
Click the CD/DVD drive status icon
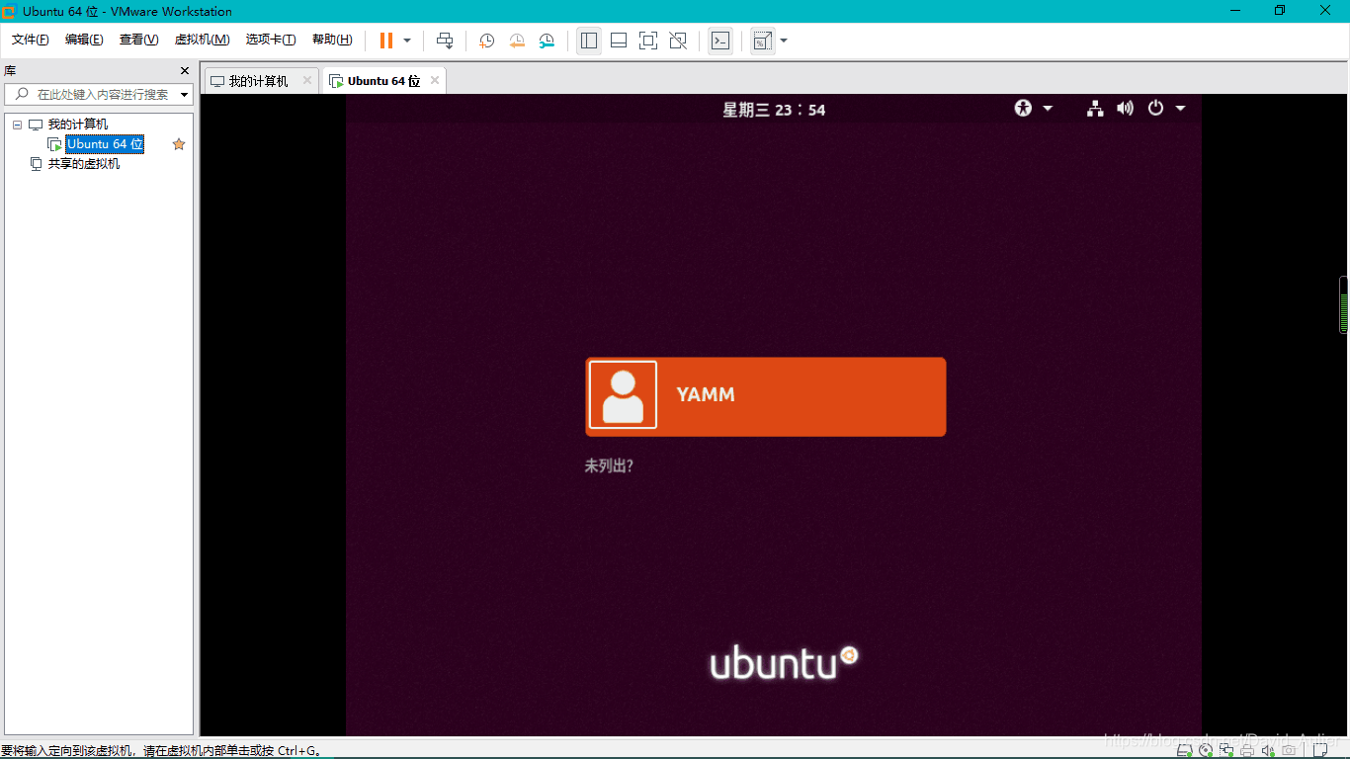[1206, 750]
